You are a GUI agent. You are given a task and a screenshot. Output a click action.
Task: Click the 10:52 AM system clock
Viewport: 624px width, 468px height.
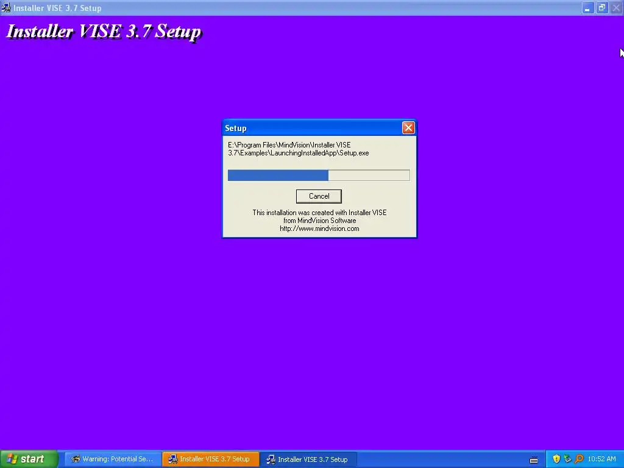coord(601,459)
